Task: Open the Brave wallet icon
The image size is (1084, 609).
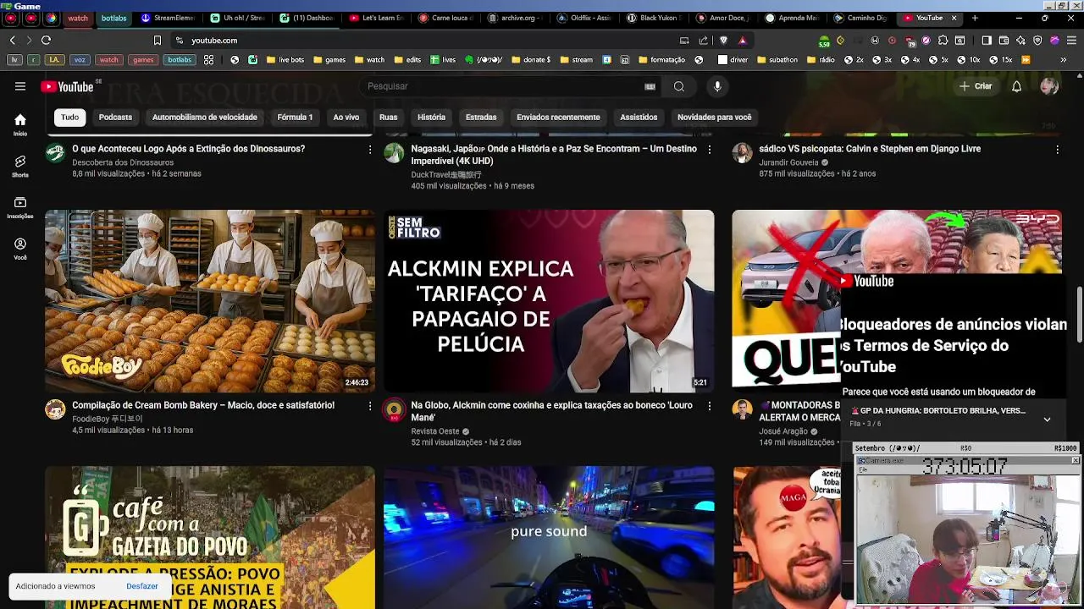Action: tap(1004, 40)
